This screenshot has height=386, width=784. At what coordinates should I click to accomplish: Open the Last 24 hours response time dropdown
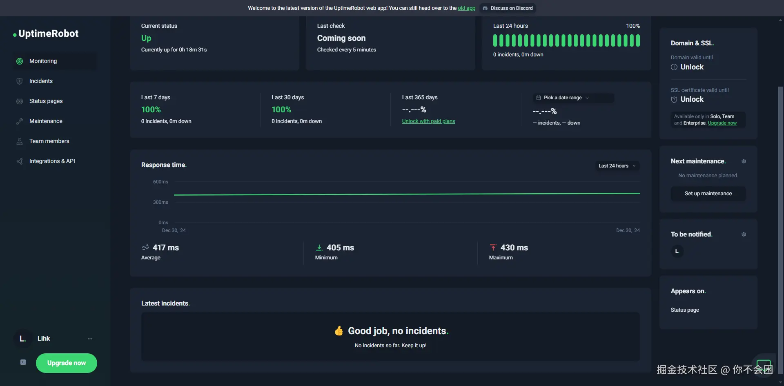coord(617,166)
